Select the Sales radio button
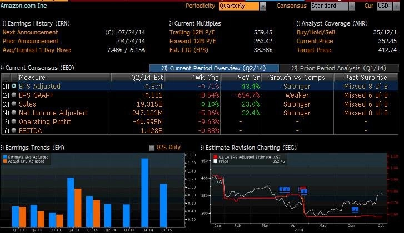404x233 pixels. click(x=14, y=104)
